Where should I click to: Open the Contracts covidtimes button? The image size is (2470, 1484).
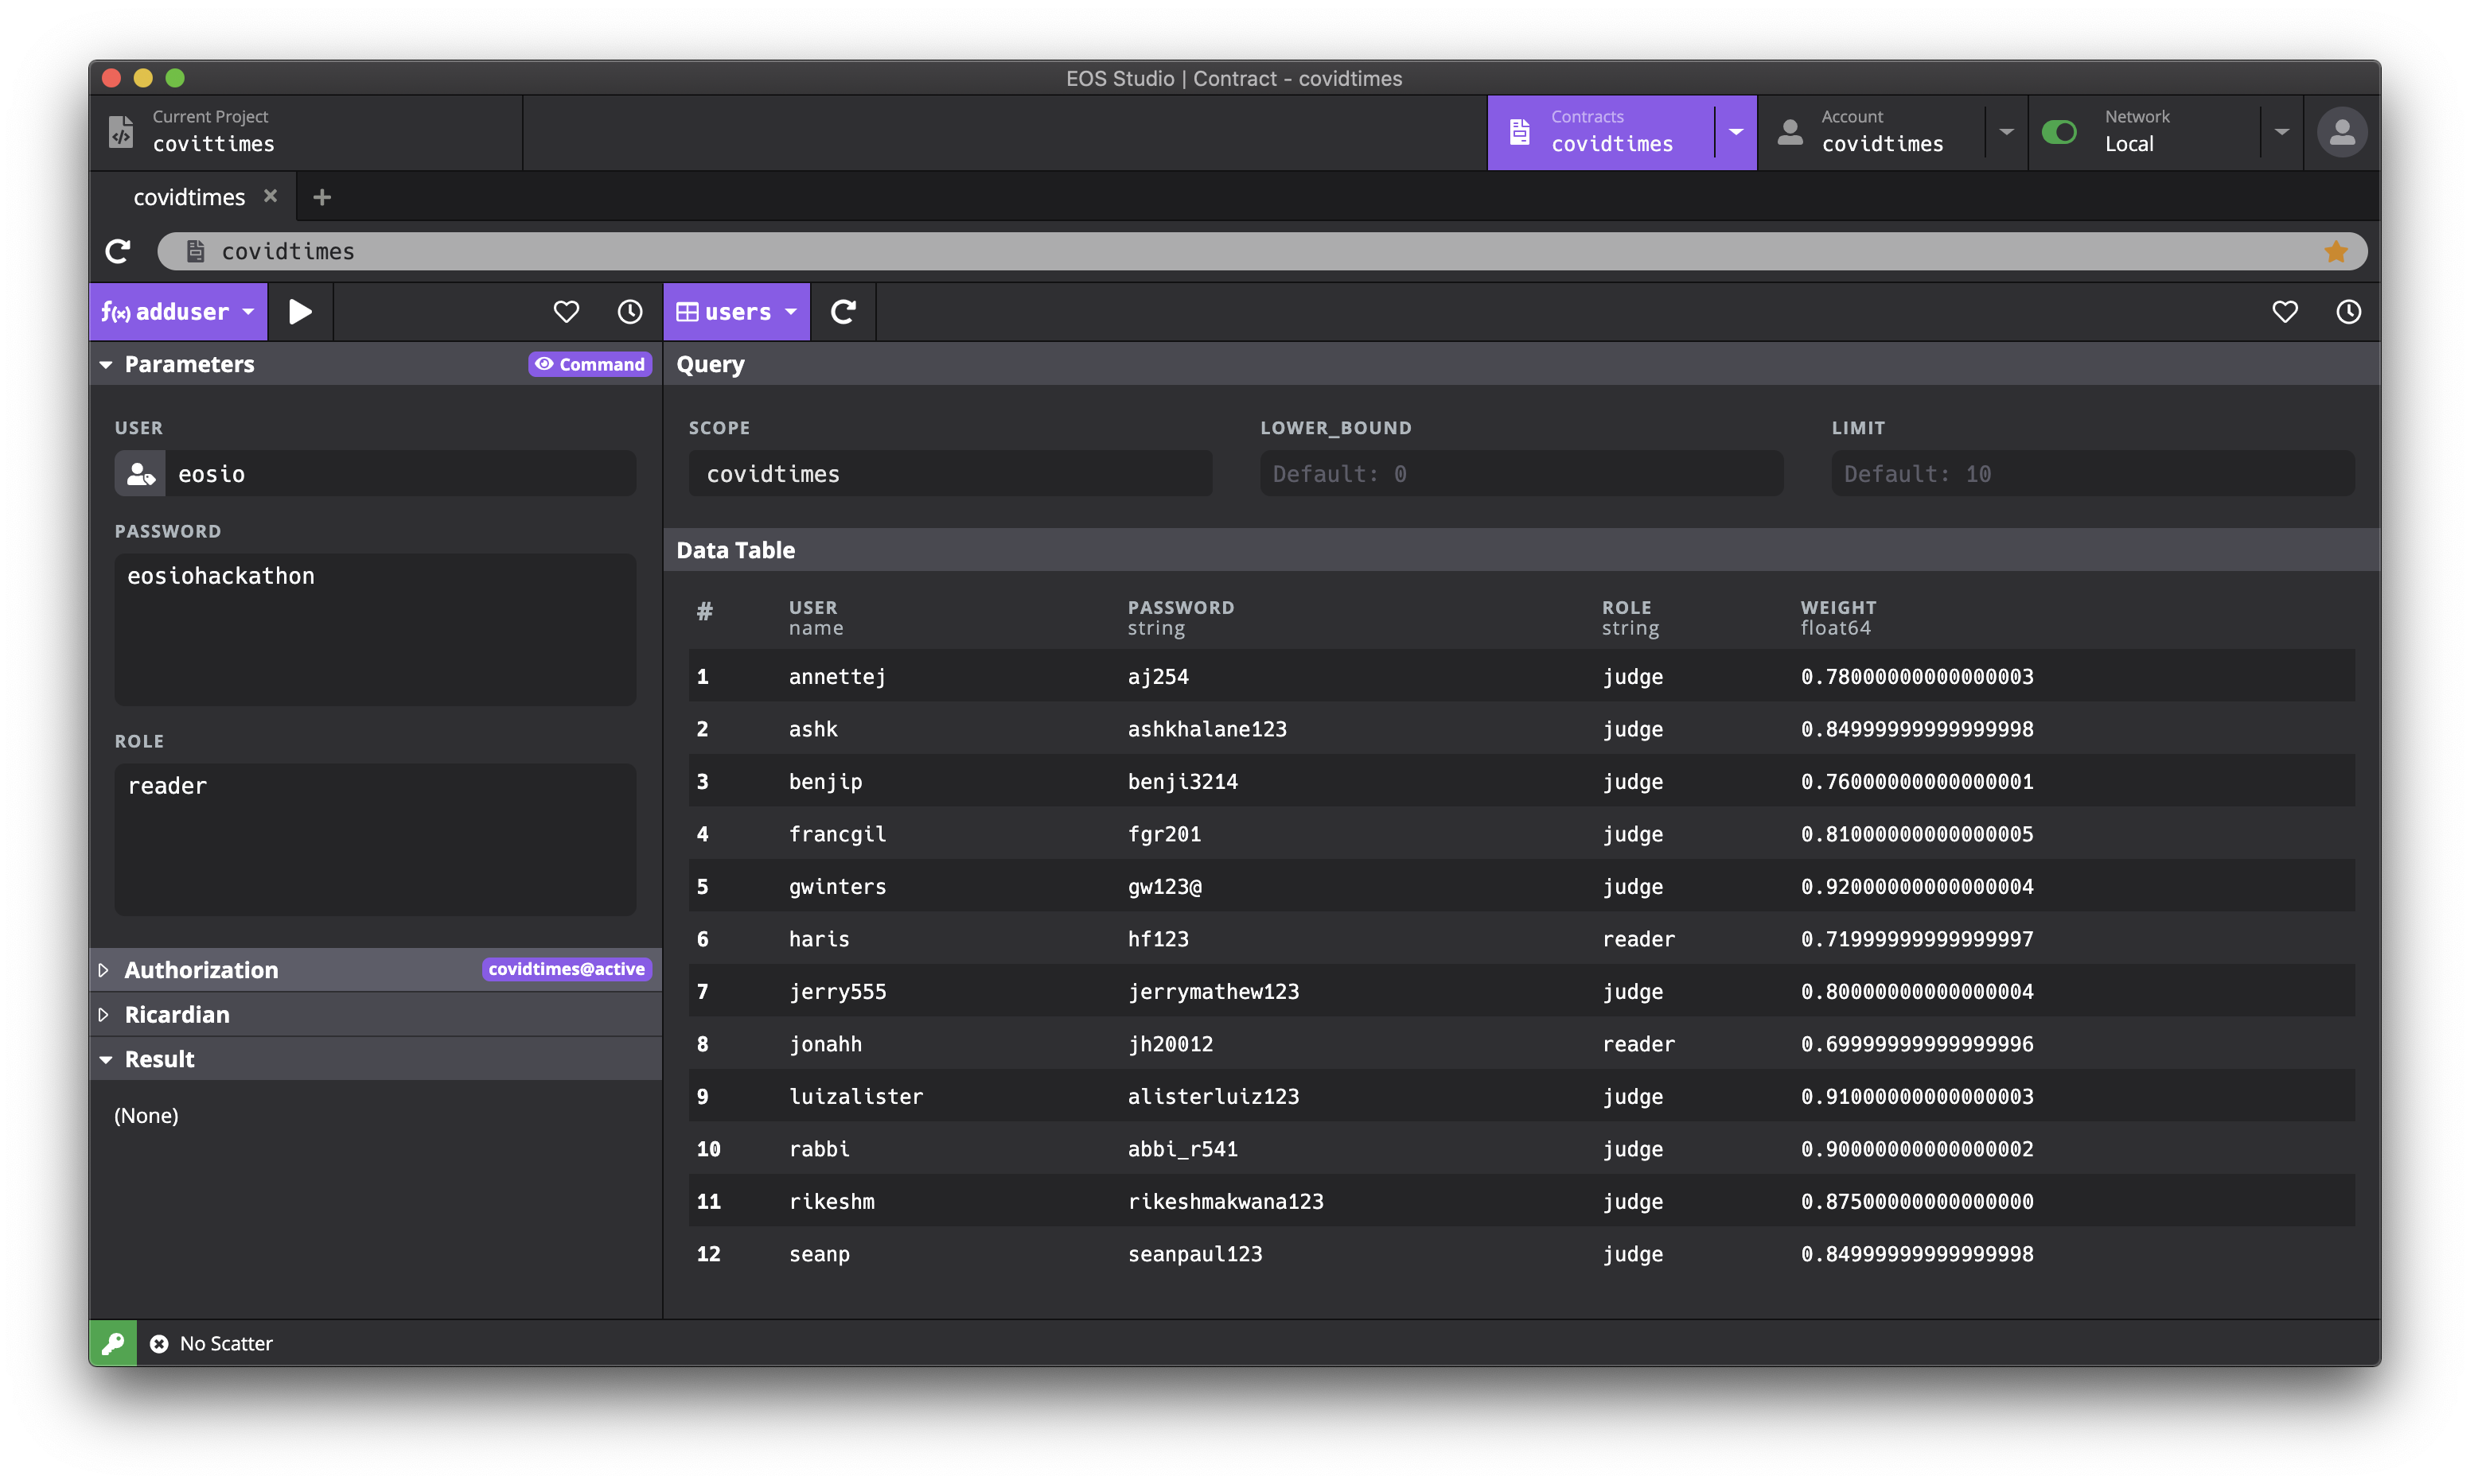(1601, 132)
